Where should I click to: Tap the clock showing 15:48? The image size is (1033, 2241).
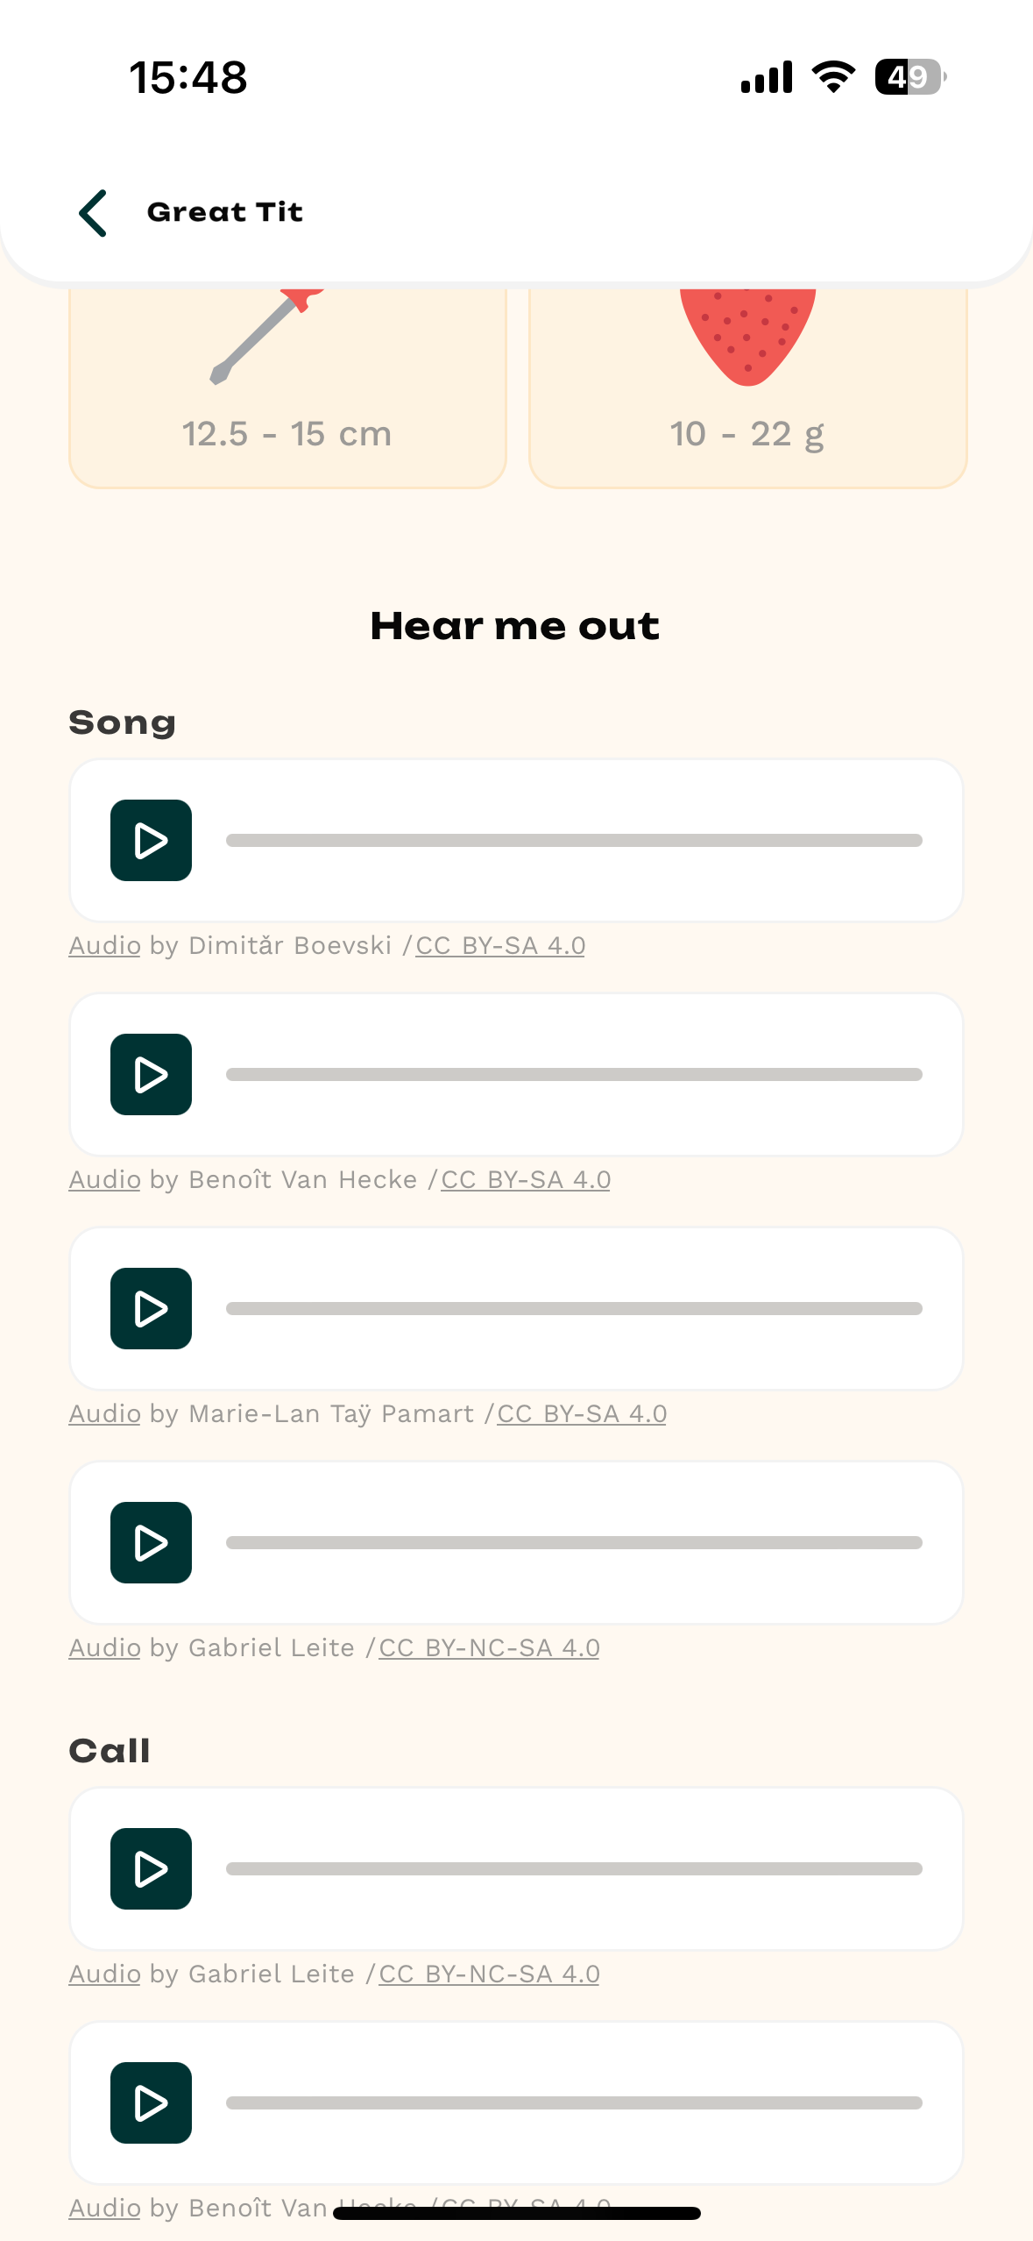pyautogui.click(x=188, y=77)
